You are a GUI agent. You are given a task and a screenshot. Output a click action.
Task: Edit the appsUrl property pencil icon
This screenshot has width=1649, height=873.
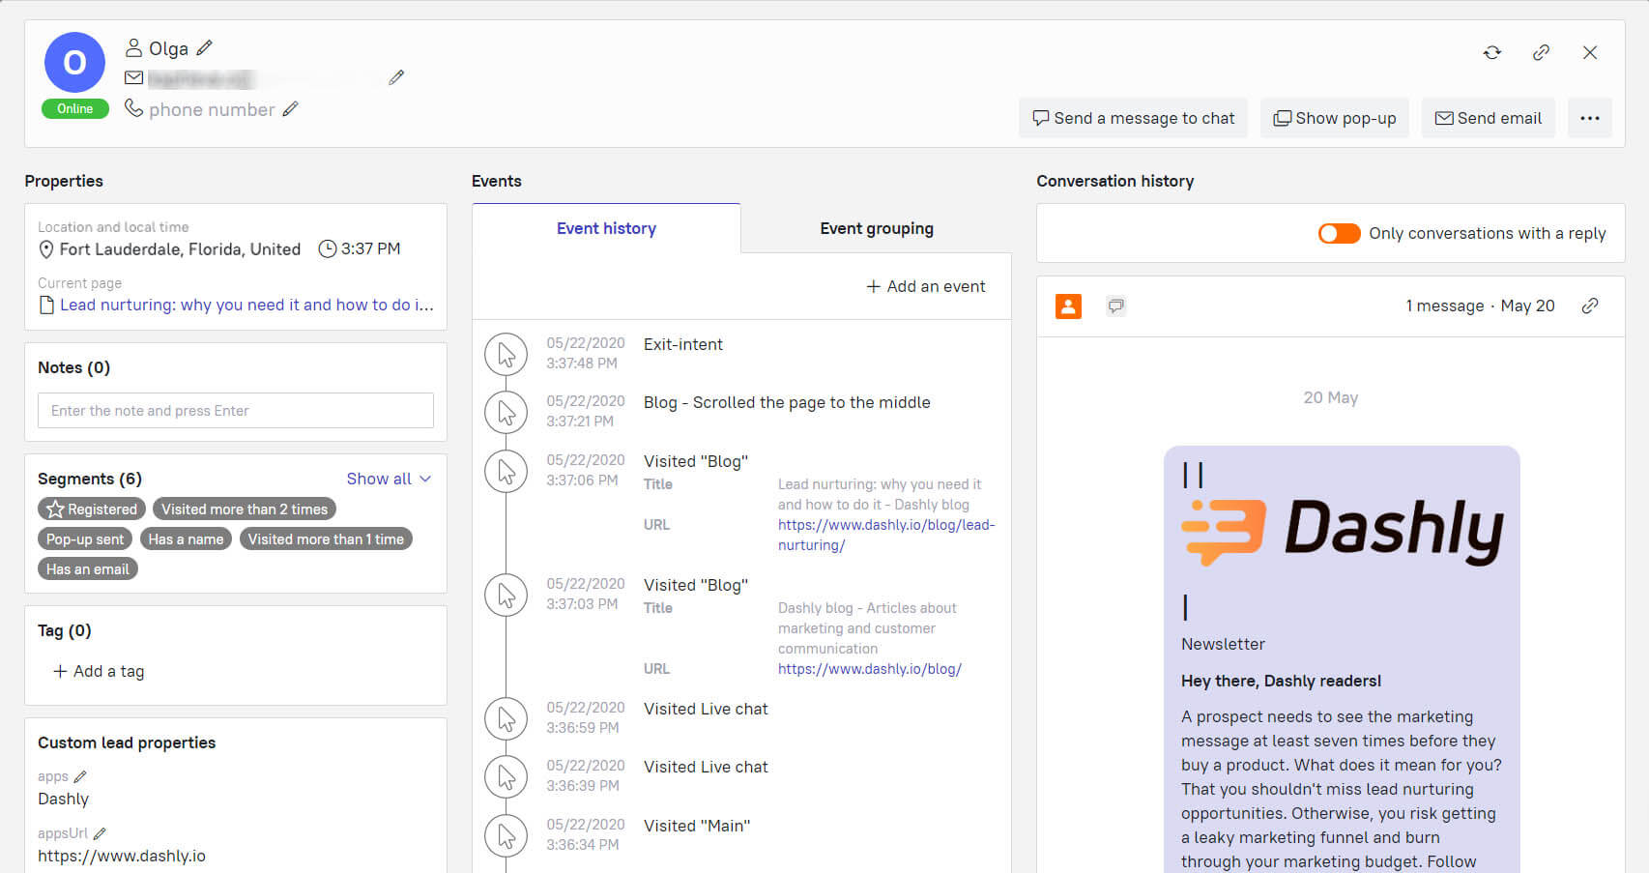tap(100, 833)
